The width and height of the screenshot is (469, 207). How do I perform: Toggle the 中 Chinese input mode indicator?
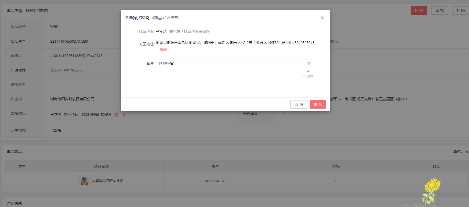pos(434,195)
